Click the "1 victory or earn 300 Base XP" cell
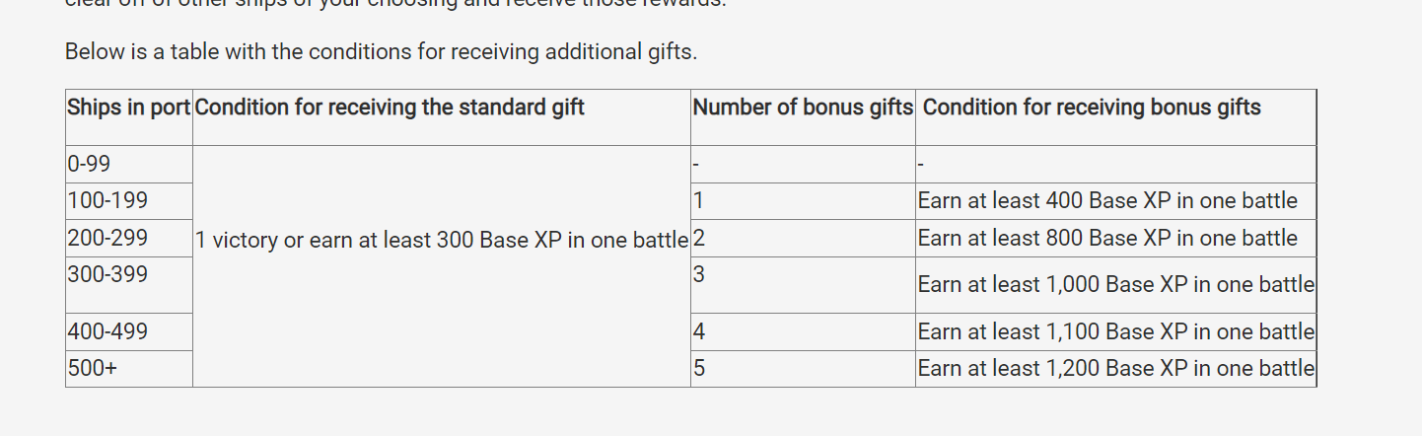This screenshot has width=1422, height=436. click(442, 240)
